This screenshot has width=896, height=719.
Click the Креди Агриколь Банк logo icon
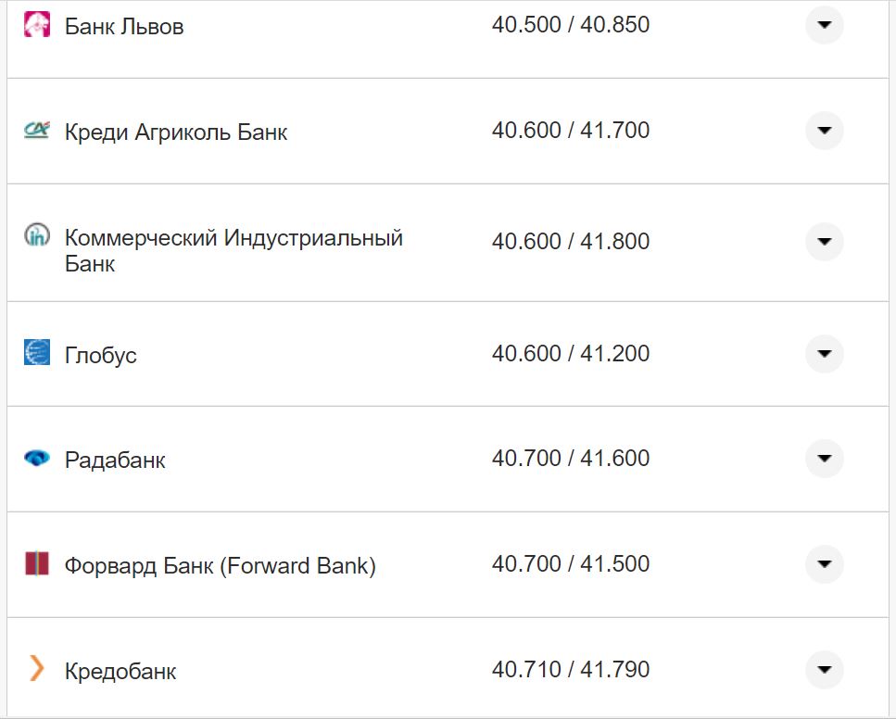36,131
